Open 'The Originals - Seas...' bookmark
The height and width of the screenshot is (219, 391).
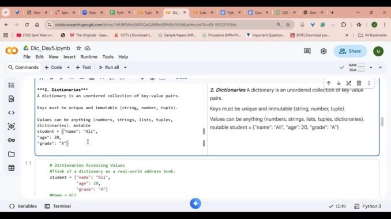click(x=89, y=35)
